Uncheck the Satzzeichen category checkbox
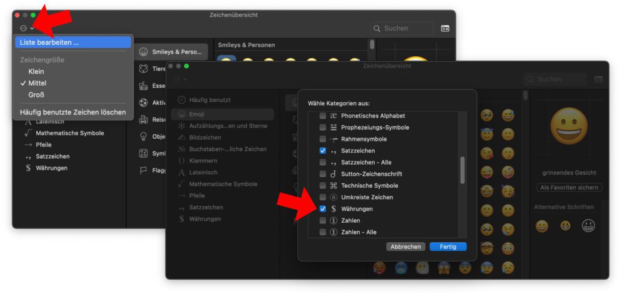 pyautogui.click(x=323, y=151)
